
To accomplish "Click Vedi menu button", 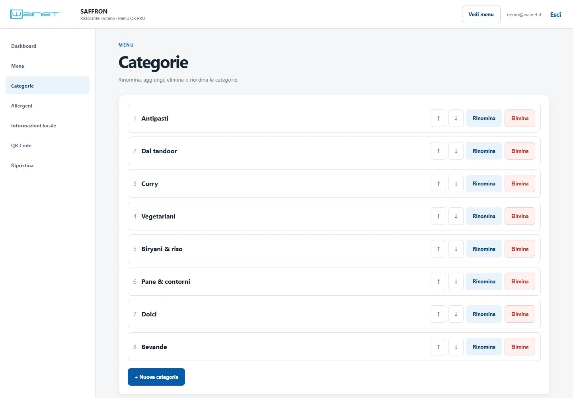I will click(x=481, y=14).
